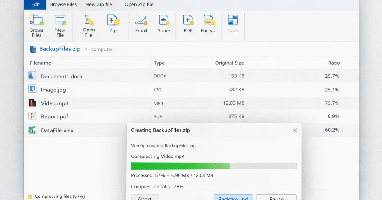Open the Browse Files menu
Image resolution: width=382 pixels, height=200 pixels.
pyautogui.click(x=63, y=4)
